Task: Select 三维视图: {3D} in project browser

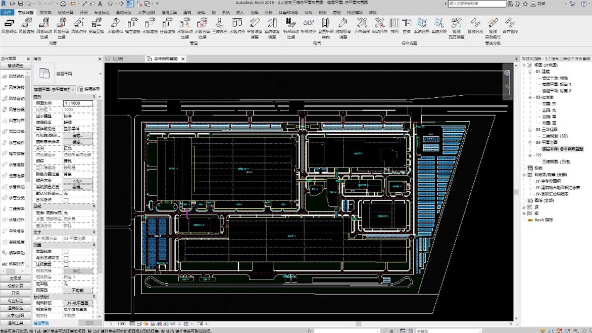Action: point(555,136)
